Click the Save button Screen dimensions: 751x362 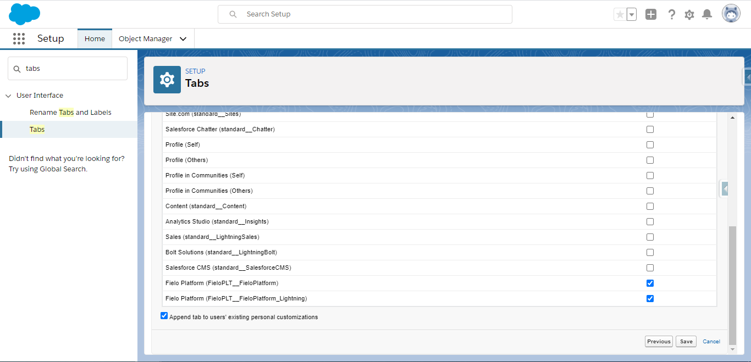coord(686,342)
